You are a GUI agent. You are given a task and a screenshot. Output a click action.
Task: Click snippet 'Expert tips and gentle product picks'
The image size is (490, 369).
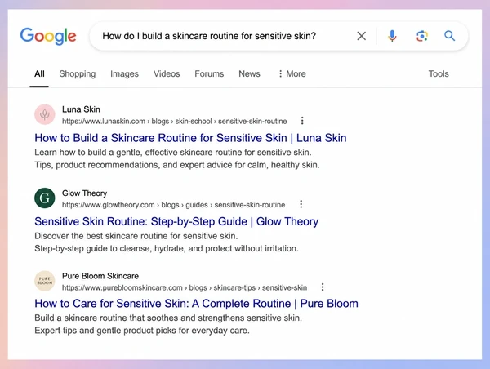[142, 331]
